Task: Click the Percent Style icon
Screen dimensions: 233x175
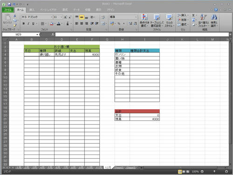Action: (x=119, y=24)
